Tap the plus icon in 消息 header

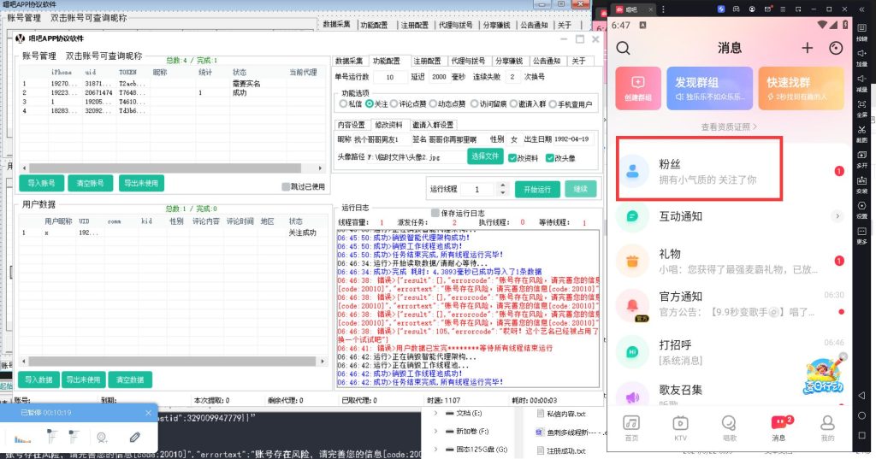click(x=807, y=48)
